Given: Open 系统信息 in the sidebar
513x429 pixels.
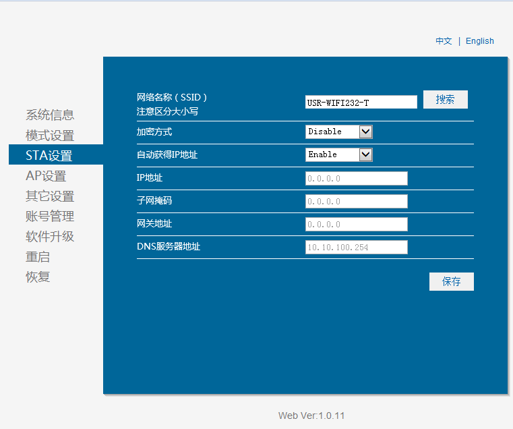Looking at the screenshot, I should [x=50, y=115].
